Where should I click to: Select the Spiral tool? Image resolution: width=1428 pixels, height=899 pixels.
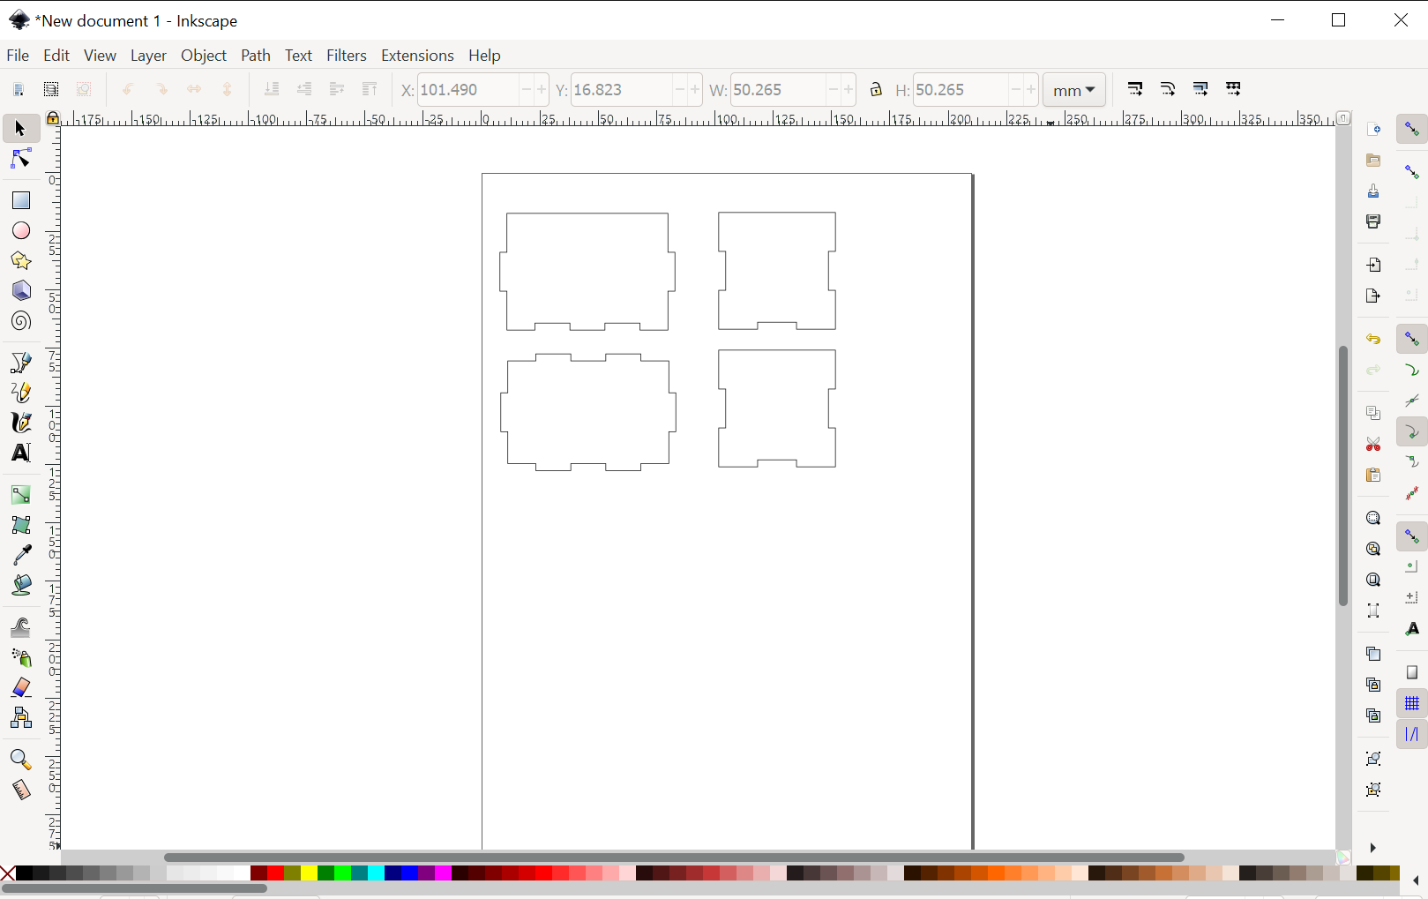click(x=20, y=321)
